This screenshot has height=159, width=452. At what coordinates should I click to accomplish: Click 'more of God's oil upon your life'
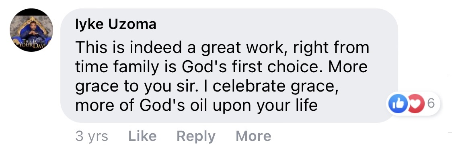click(196, 106)
